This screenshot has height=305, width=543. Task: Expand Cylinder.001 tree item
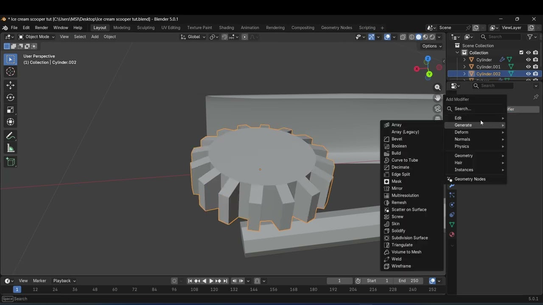464,67
